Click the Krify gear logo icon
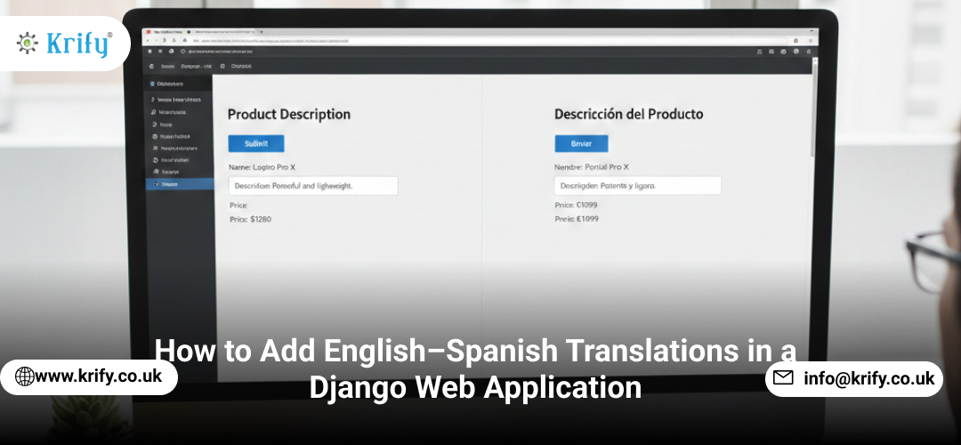Screen dimensions: 961x445 click(27, 44)
